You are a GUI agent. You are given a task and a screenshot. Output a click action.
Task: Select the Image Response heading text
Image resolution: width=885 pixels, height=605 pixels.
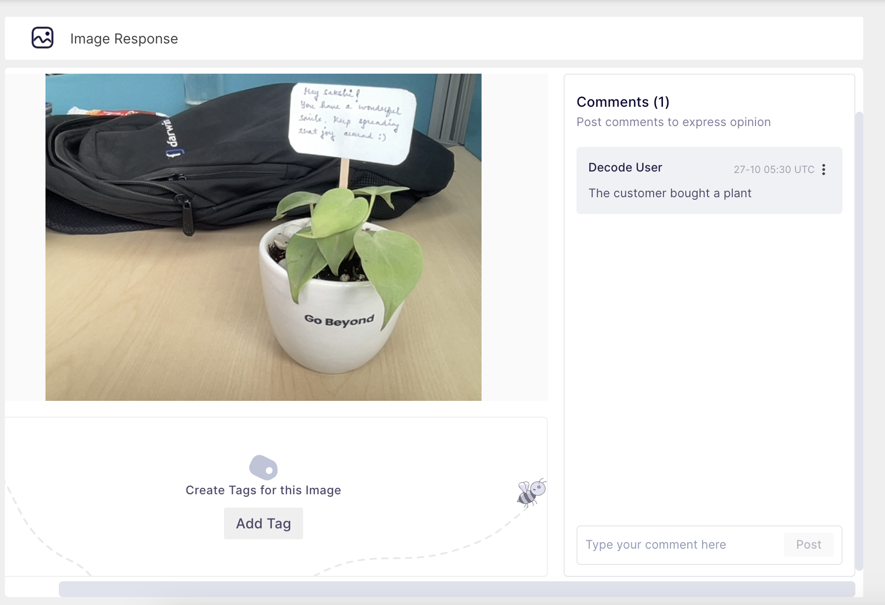tap(124, 39)
